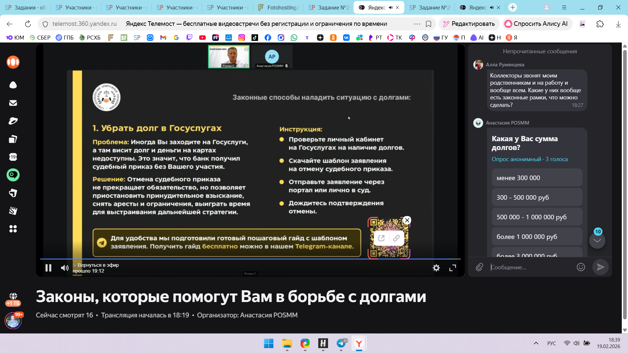Switch to the Fotohosting tab
The width and height of the screenshot is (628, 353).
[x=279, y=7]
